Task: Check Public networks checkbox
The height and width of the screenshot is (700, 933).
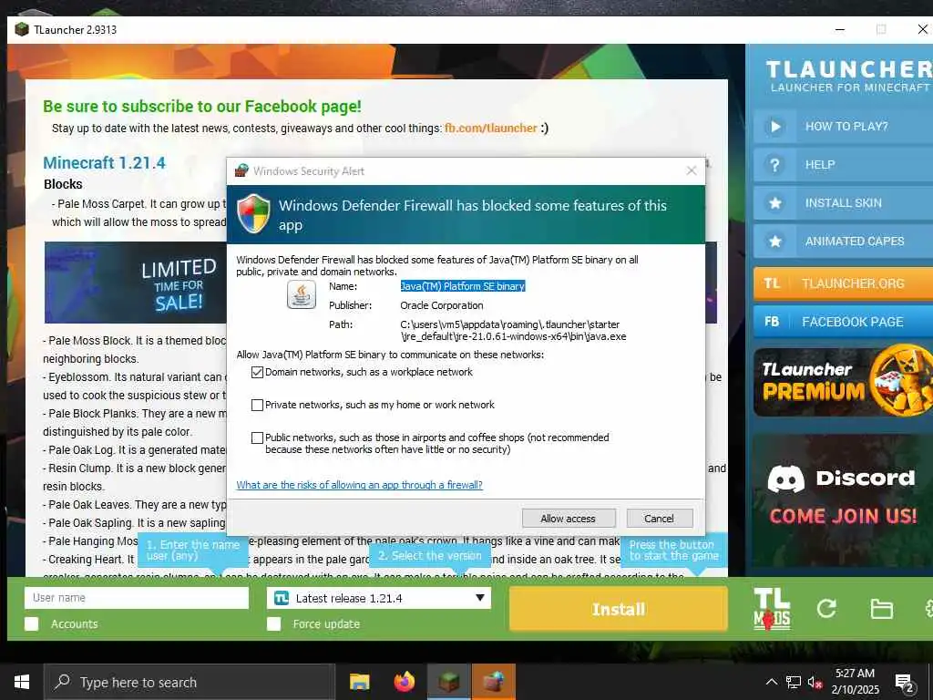Action: tap(257, 438)
